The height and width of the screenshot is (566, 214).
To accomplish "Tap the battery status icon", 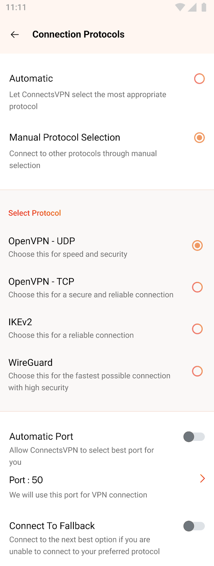I will tap(204, 7).
